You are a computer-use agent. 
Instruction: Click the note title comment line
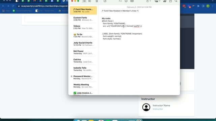120,11
